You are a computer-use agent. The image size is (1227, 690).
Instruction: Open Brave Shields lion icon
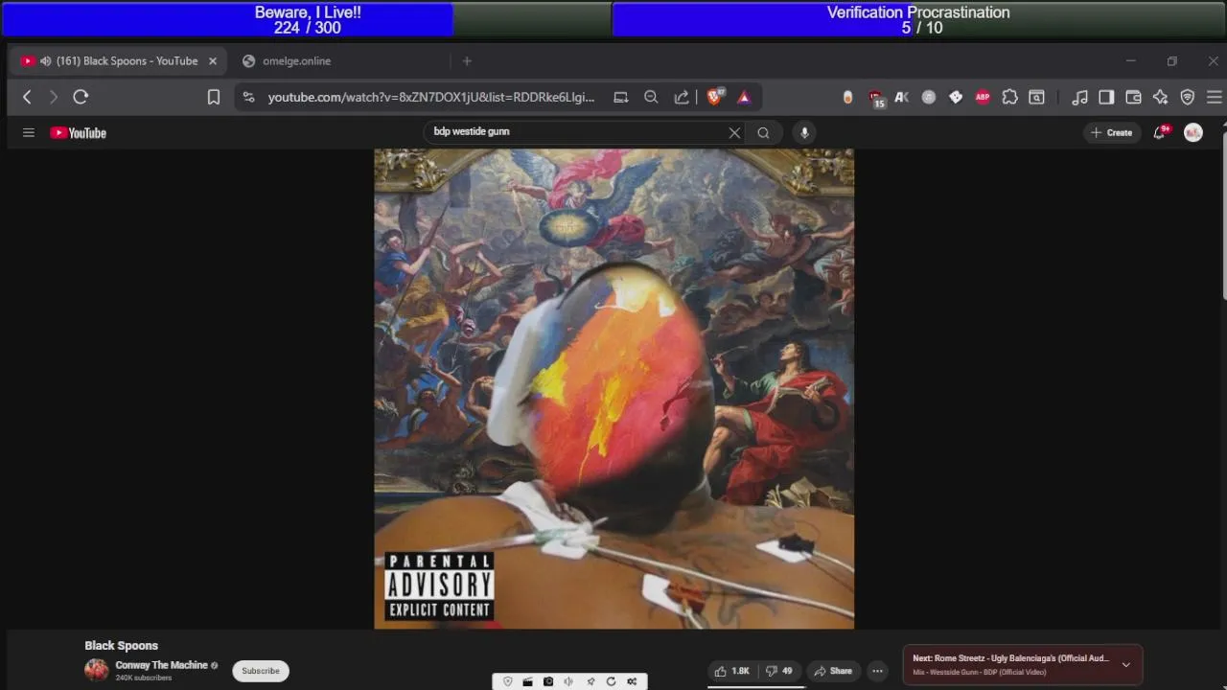click(714, 97)
